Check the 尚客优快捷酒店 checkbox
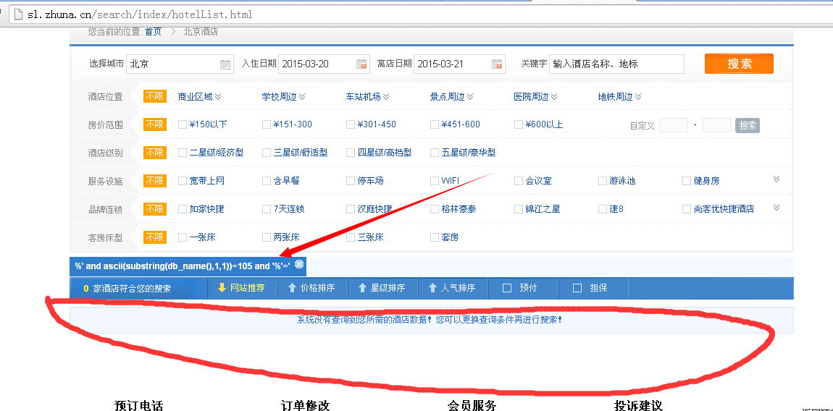 [687, 208]
